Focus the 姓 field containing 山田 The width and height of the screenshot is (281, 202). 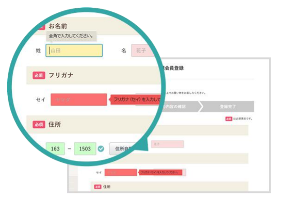pyautogui.click(x=75, y=51)
